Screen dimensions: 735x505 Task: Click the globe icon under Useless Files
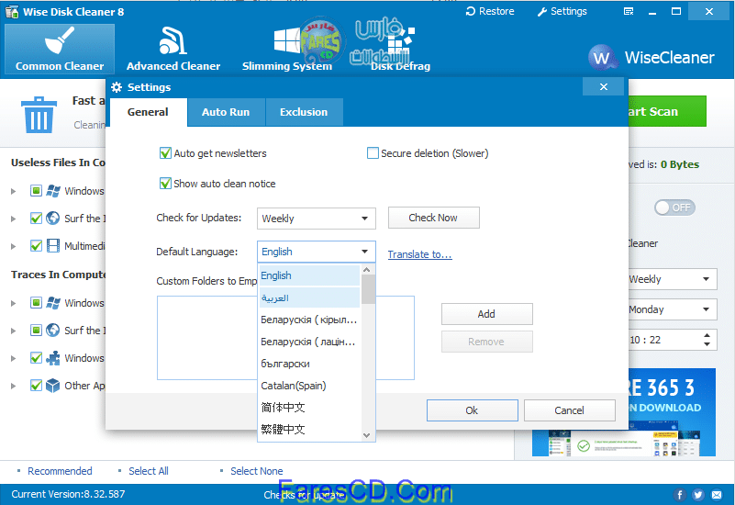(x=53, y=218)
